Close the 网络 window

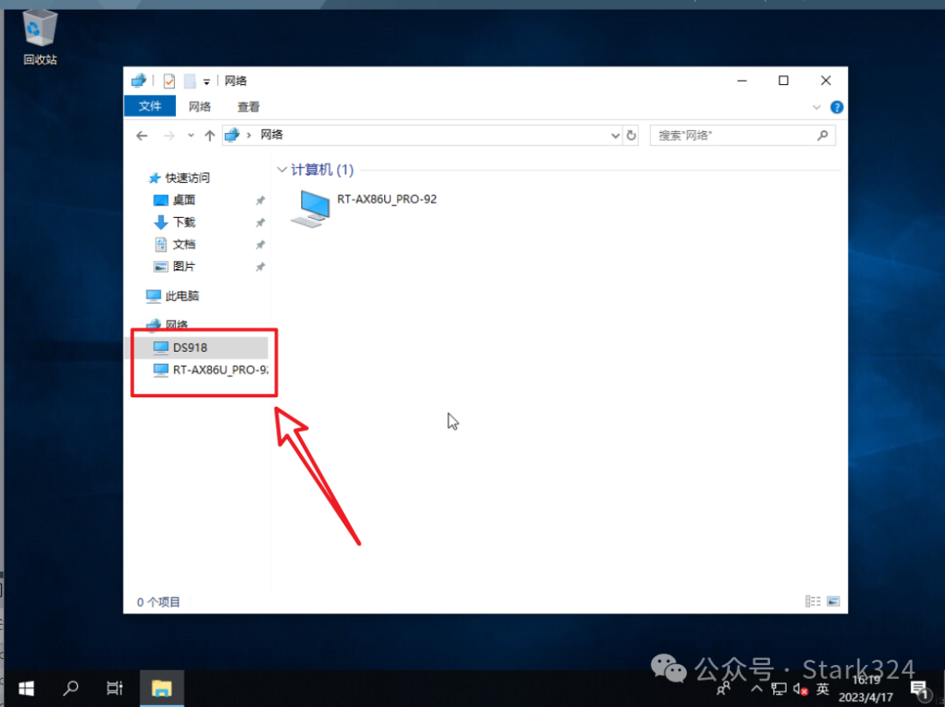point(826,80)
